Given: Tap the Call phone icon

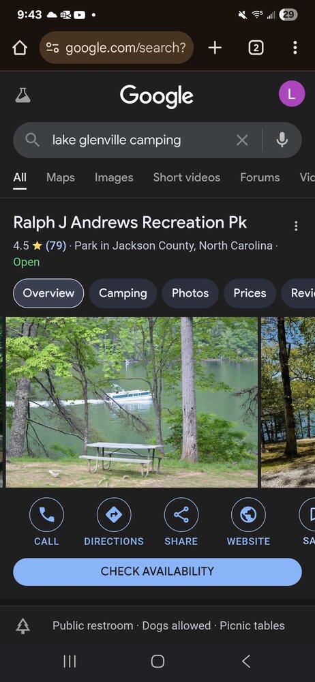Looking at the screenshot, I should coord(46,515).
